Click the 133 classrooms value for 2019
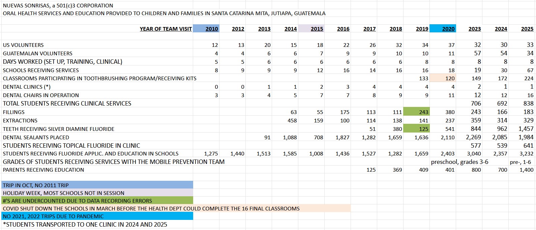This screenshot has height=230, width=536. tap(424, 79)
